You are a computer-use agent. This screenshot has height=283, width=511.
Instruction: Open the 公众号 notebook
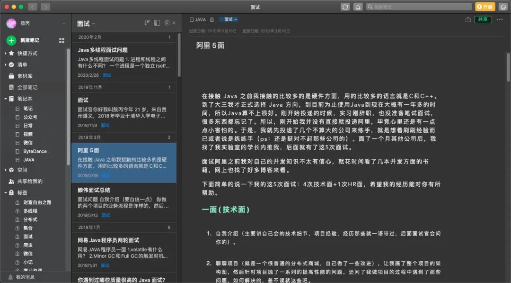[30, 117]
